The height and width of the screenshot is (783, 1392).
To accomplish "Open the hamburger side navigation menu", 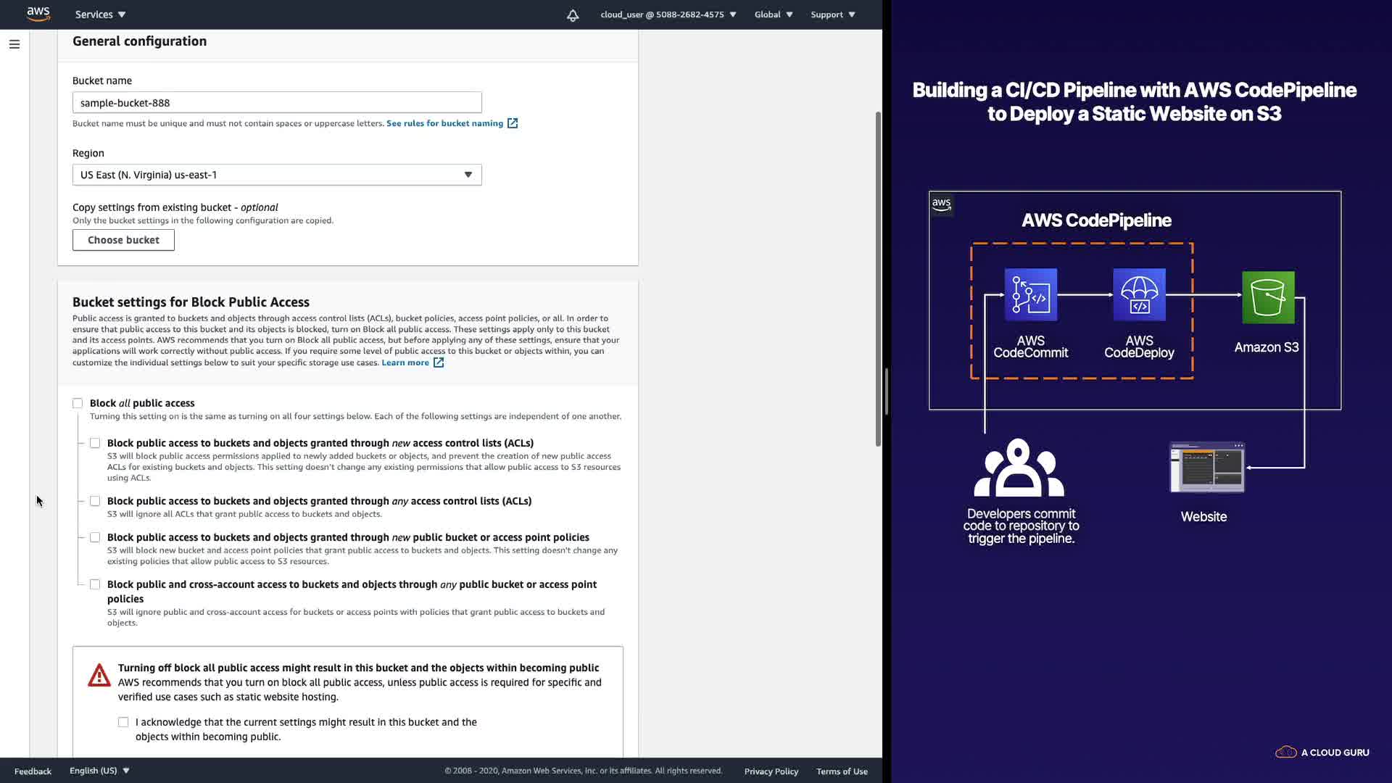I will [x=14, y=44].
